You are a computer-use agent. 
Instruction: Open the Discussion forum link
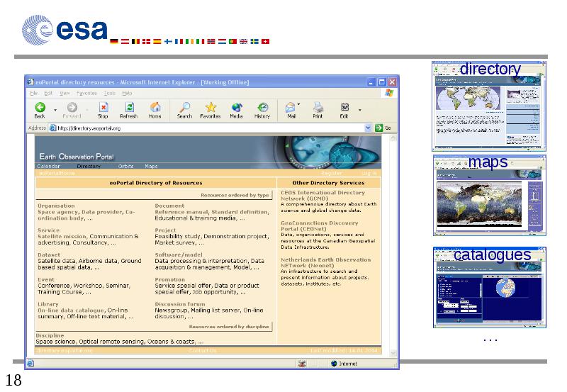point(180,305)
